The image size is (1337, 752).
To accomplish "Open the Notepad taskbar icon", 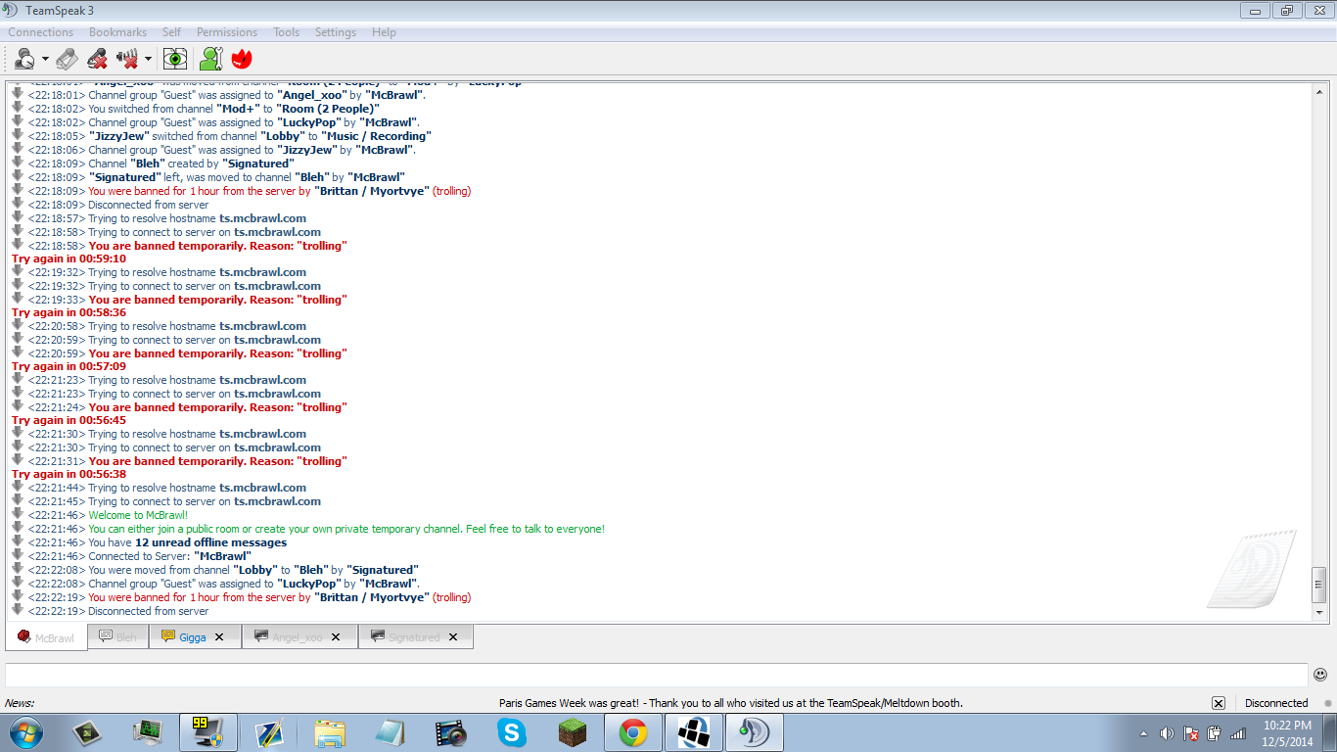I will [x=391, y=732].
